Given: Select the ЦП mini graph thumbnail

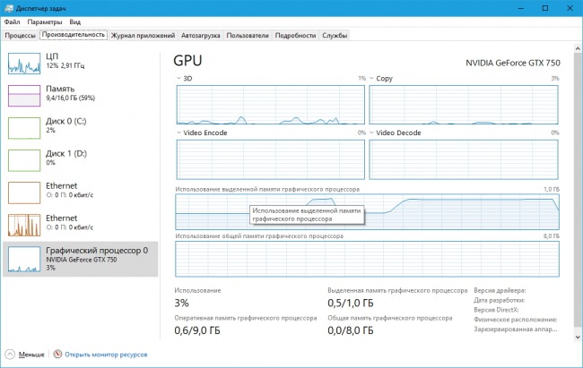Looking at the screenshot, I should tap(24, 64).
